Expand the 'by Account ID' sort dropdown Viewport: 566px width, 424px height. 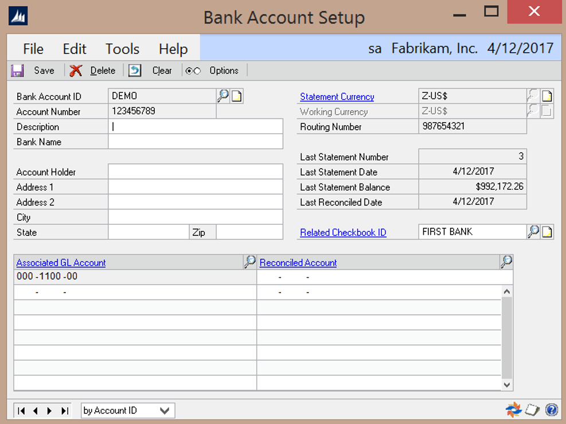click(x=165, y=410)
